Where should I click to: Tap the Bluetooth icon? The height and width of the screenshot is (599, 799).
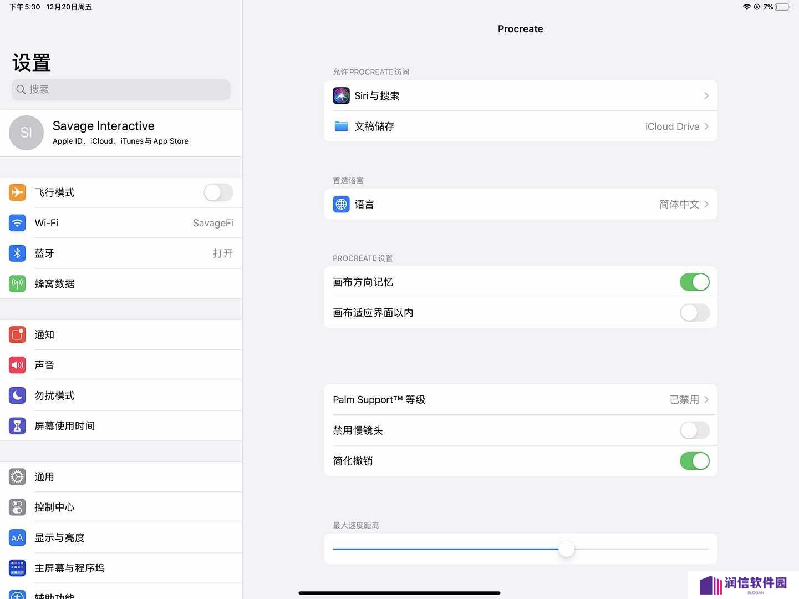17,253
